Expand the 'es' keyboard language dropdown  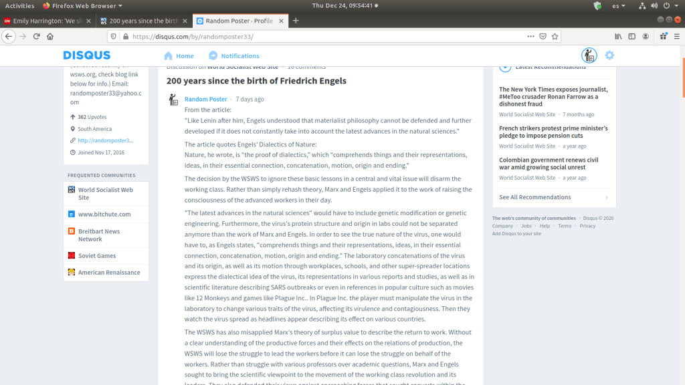coord(619,5)
